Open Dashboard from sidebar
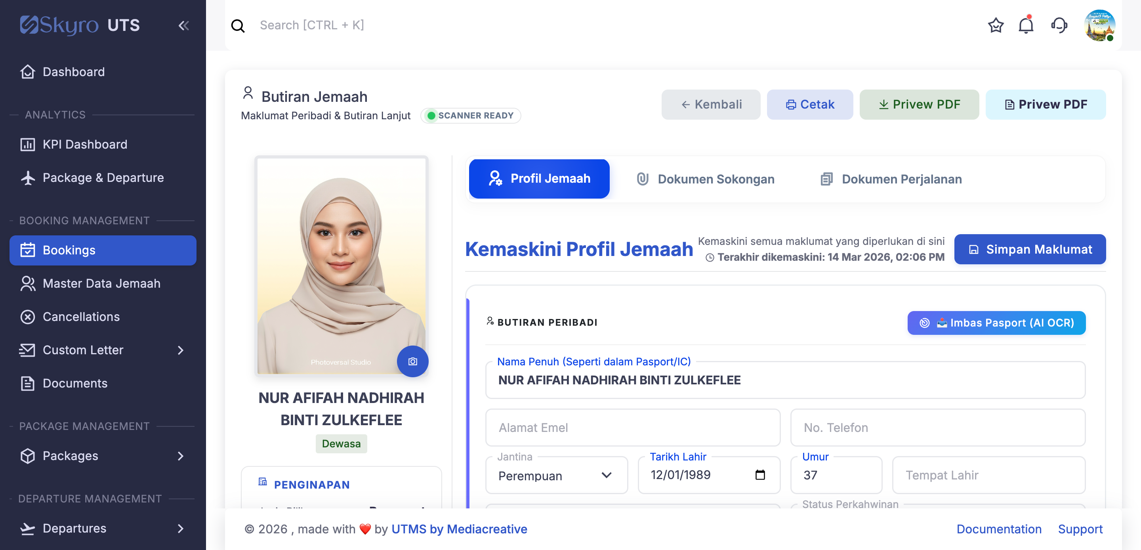This screenshot has width=1141, height=550. (x=103, y=72)
